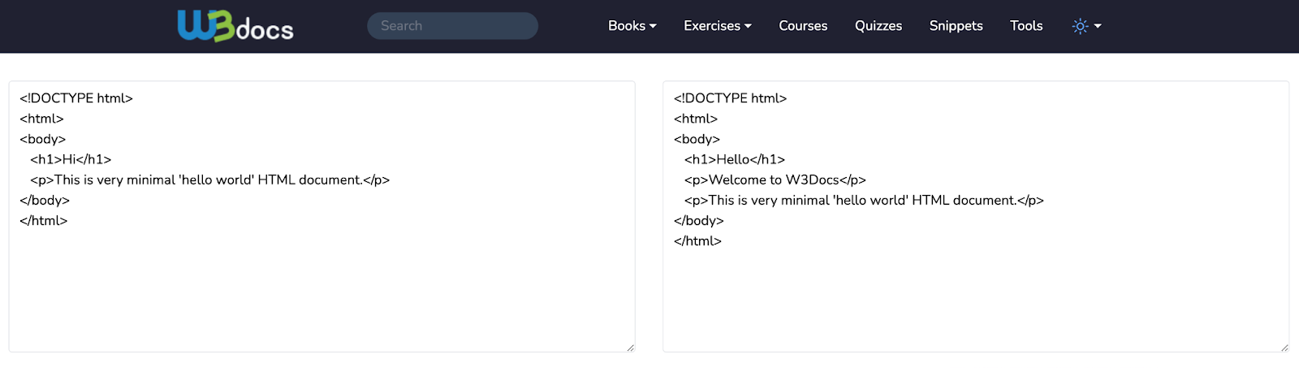Click the closing html tag in left box
Image resolution: width=1299 pixels, height=368 pixels.
(44, 220)
